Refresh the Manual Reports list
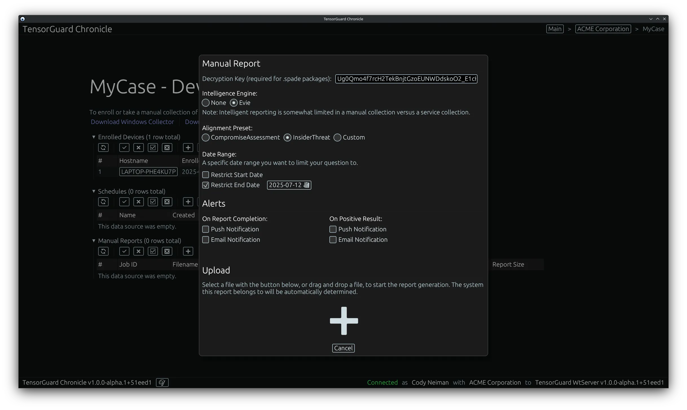 pyautogui.click(x=103, y=251)
